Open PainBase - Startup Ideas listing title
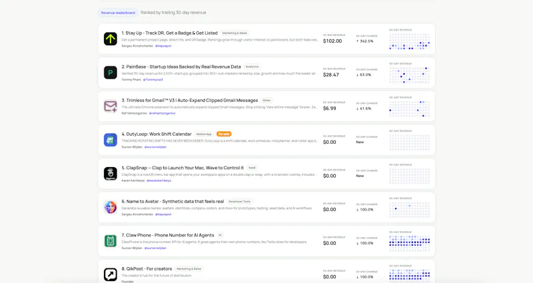Screen dimensions: 533x283 pyautogui.click(x=181, y=67)
